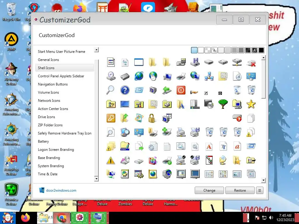
Task: Select the globe with mouse icon
Action: [x=153, y=76]
